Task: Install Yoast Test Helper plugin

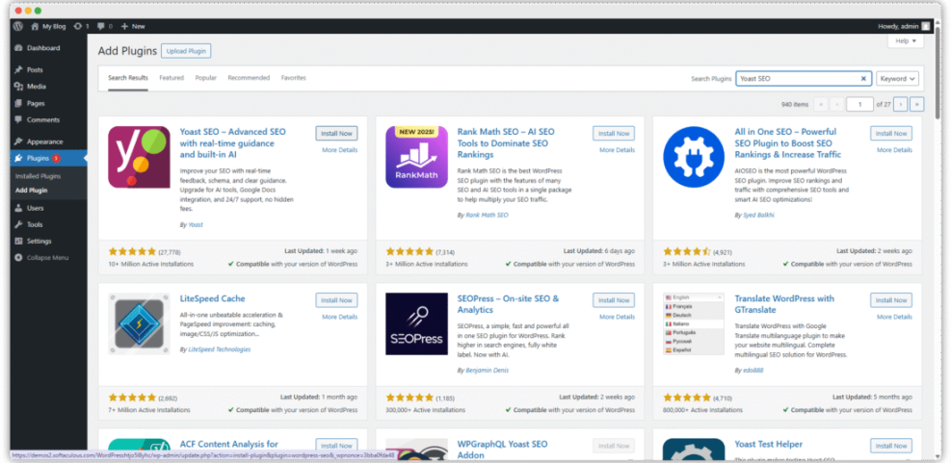Action: 891,446
